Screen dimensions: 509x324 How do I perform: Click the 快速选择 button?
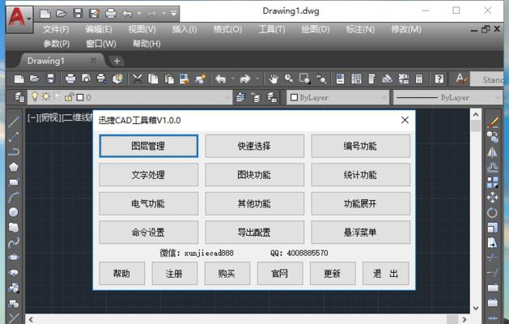tap(254, 146)
